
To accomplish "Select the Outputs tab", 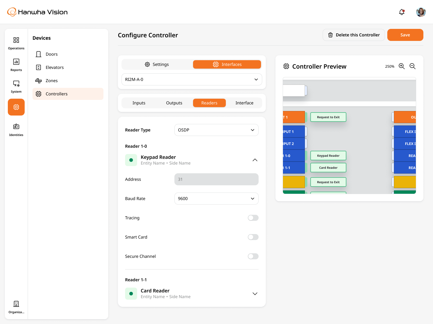I will (174, 103).
